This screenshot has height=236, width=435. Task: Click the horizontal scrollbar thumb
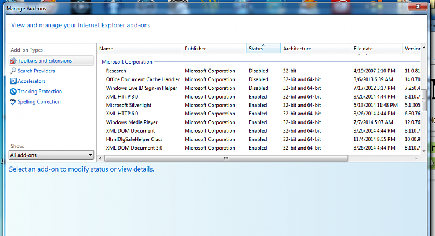pos(226,158)
